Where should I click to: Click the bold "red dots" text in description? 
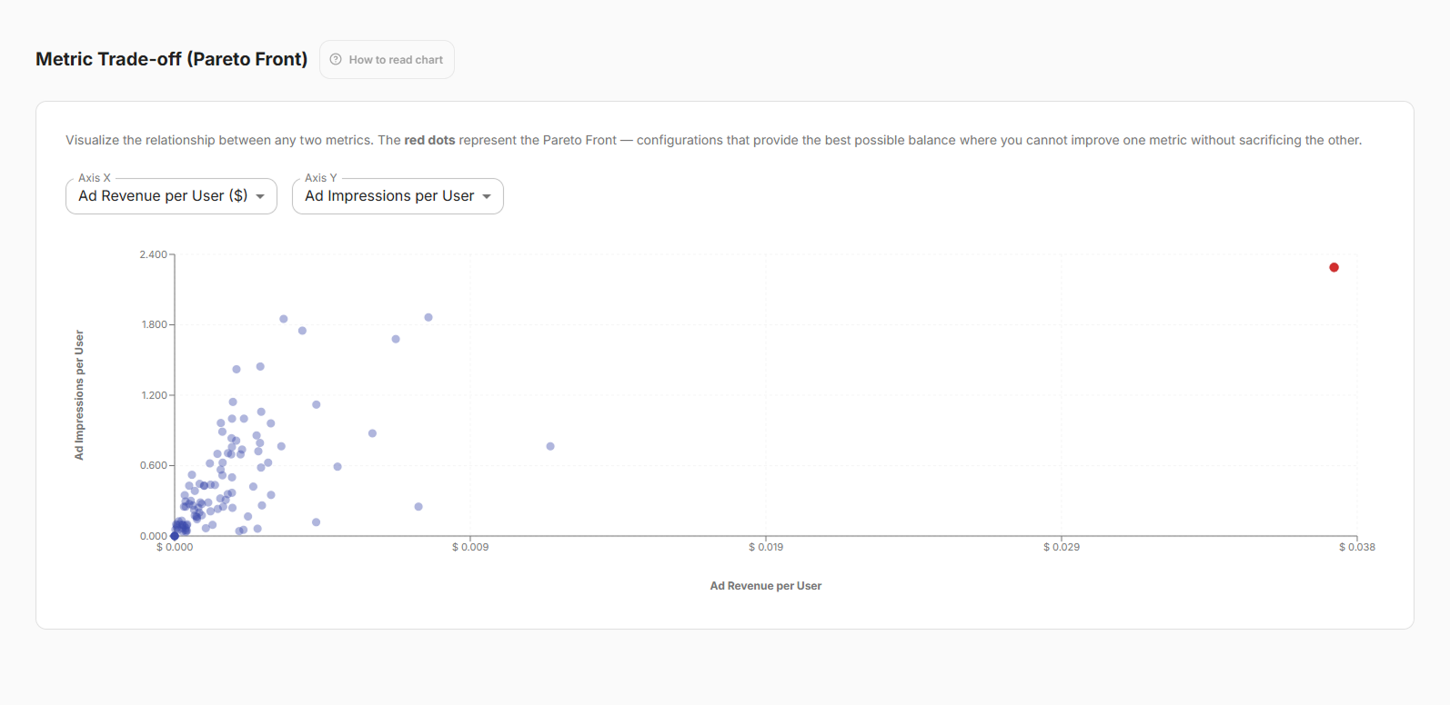pyautogui.click(x=429, y=140)
